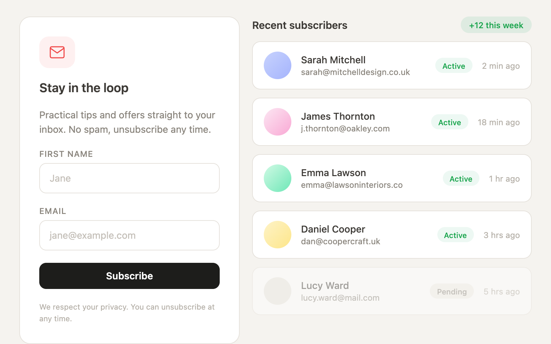
Task: Click email emma@lawsoninteriors.co
Action: tap(352, 185)
